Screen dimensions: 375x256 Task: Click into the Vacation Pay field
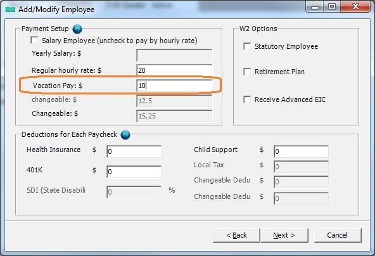174,86
